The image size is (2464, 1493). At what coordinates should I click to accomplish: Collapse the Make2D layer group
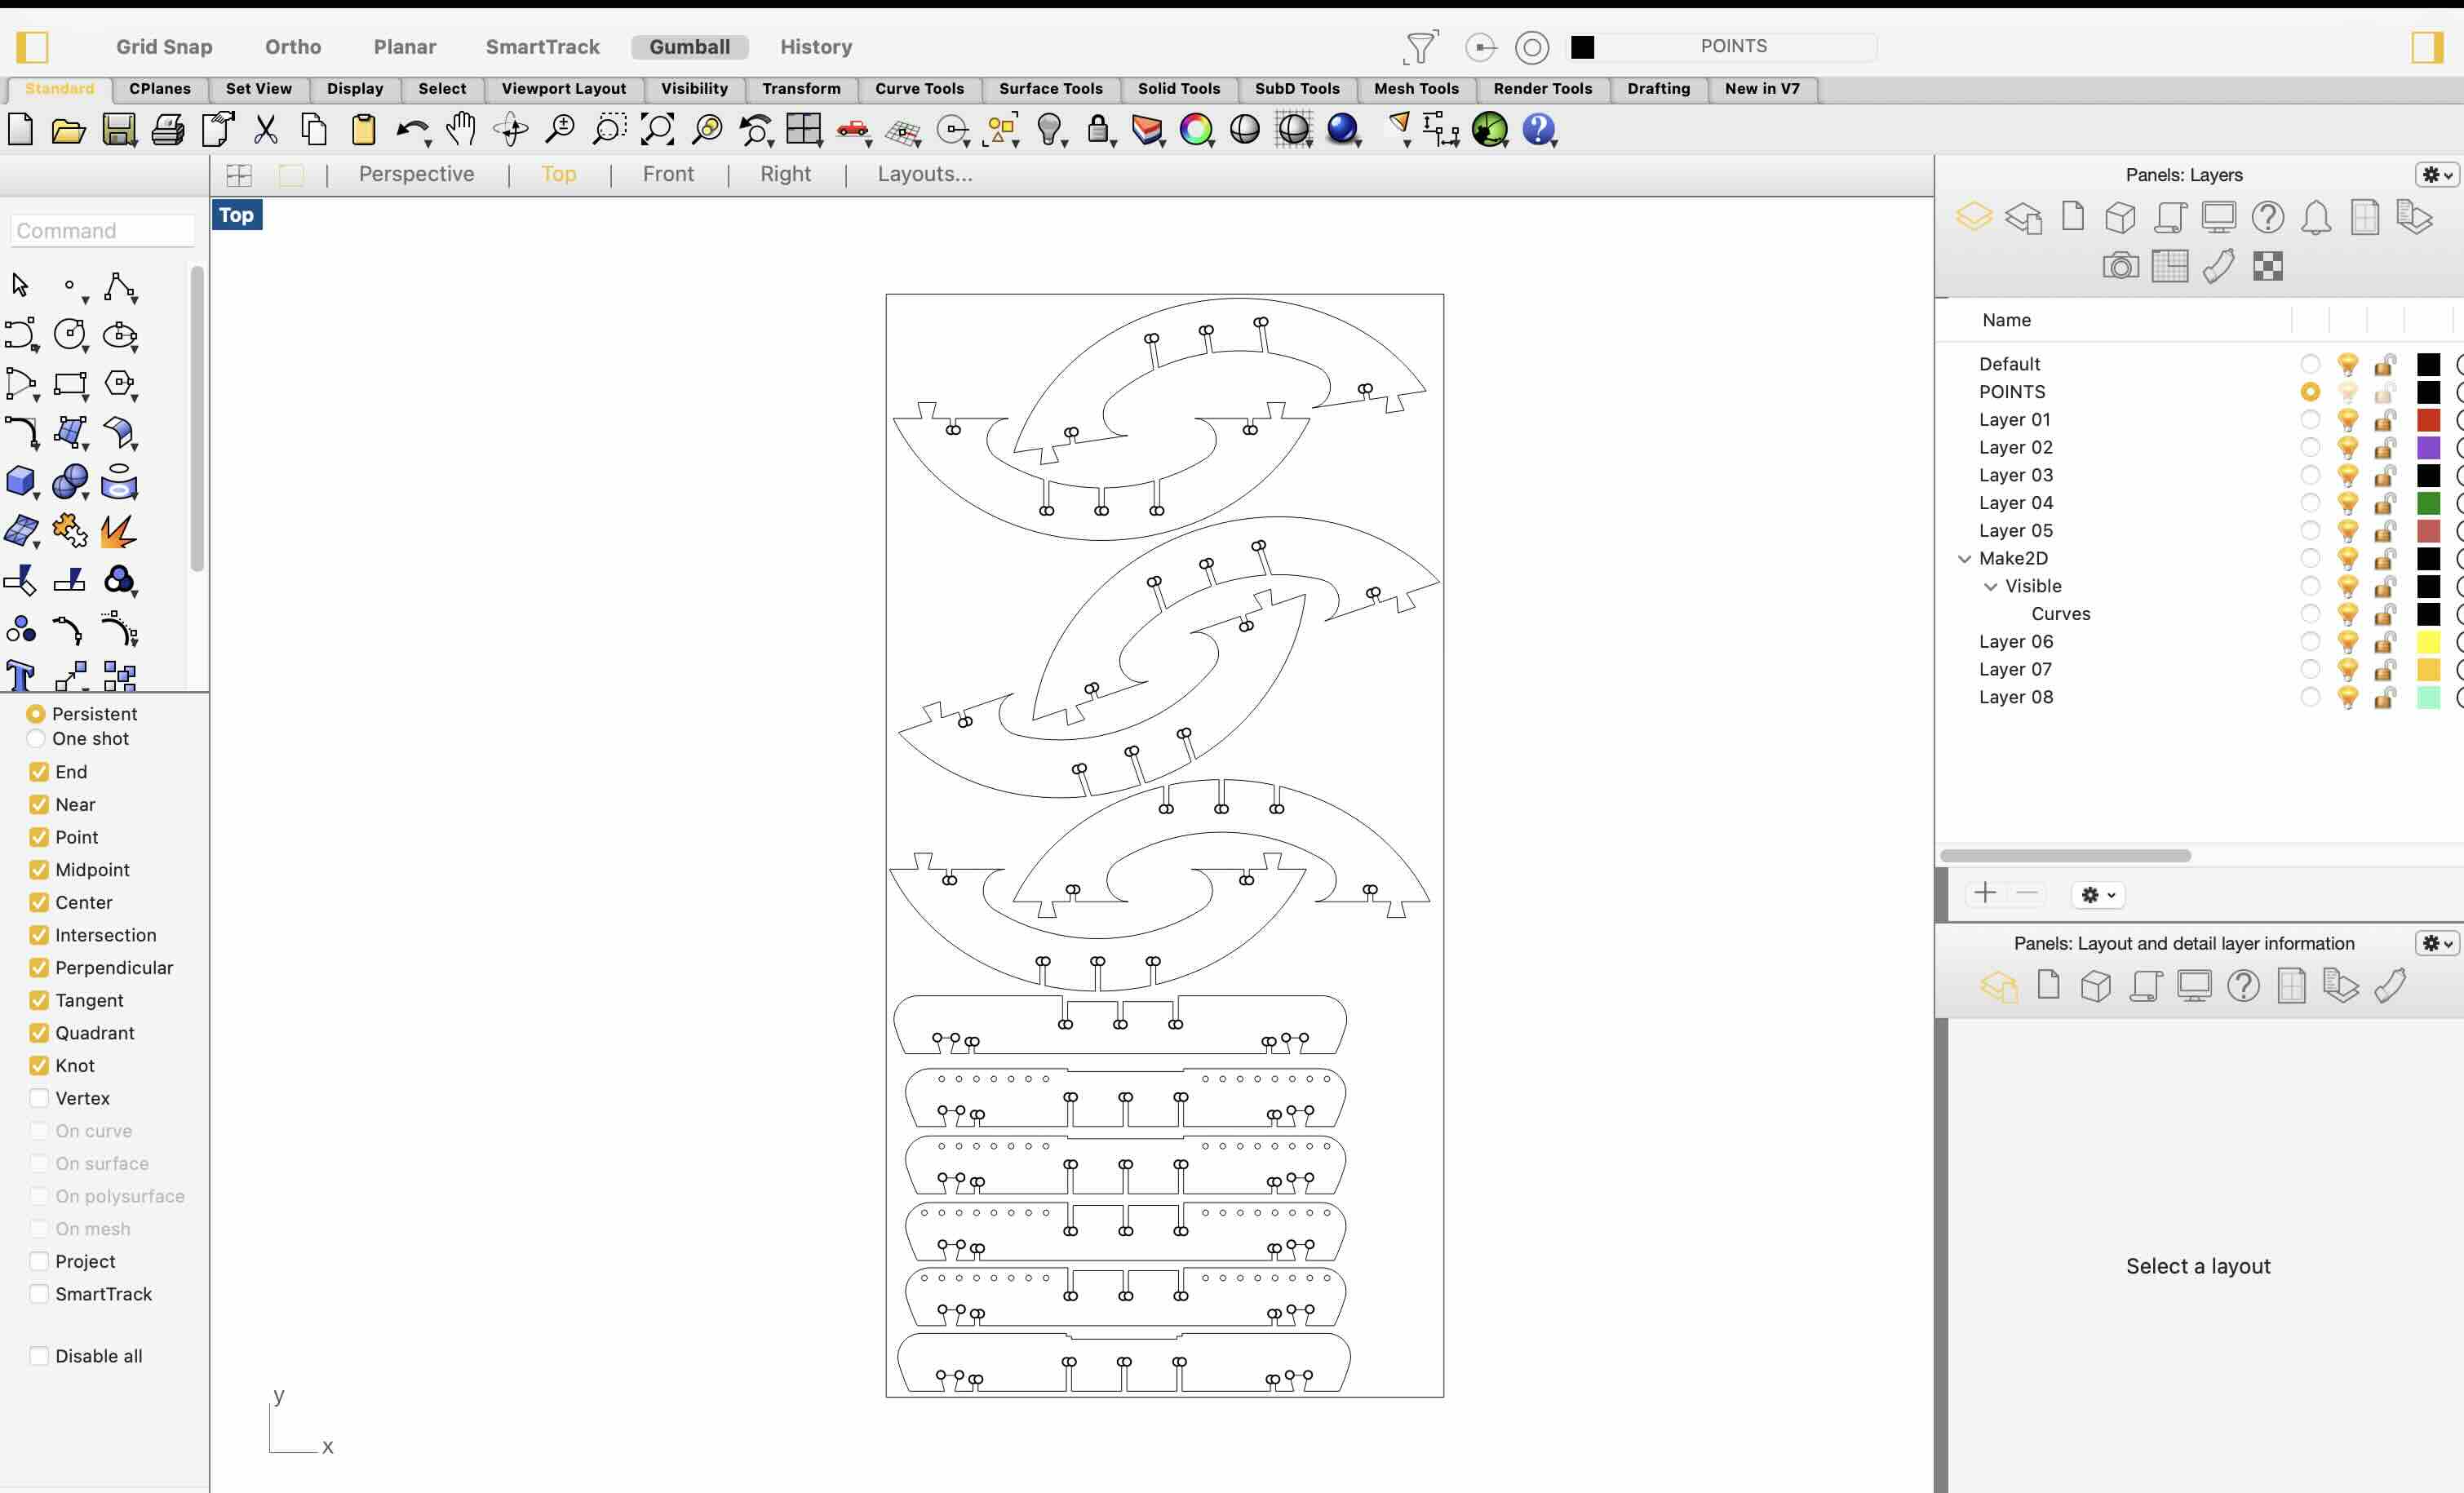1964,559
